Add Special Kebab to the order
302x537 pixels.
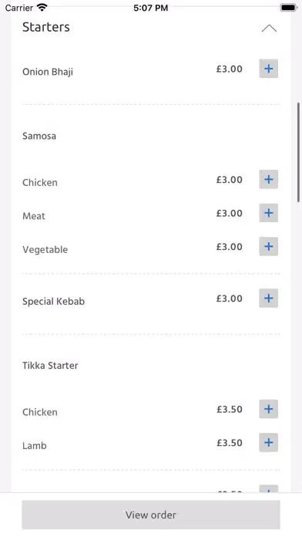click(268, 298)
